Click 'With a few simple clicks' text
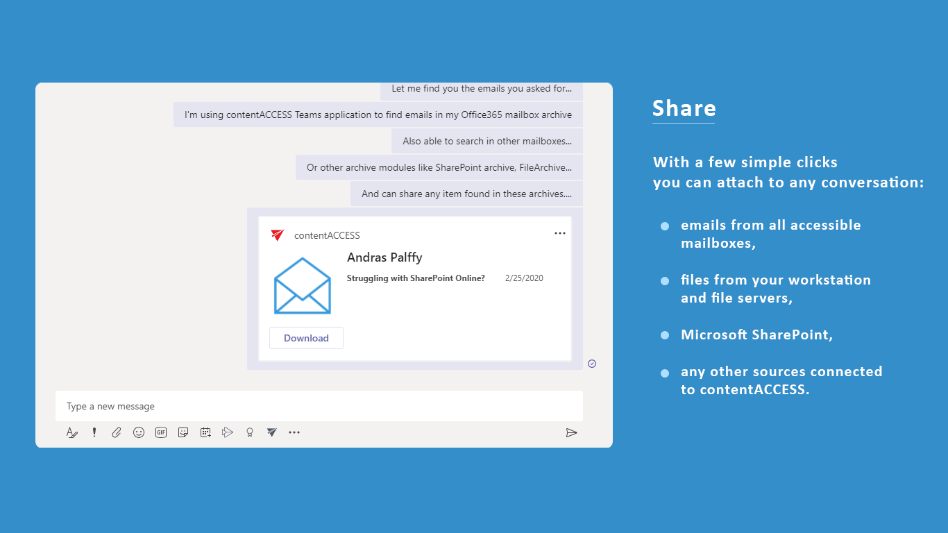 coord(745,162)
